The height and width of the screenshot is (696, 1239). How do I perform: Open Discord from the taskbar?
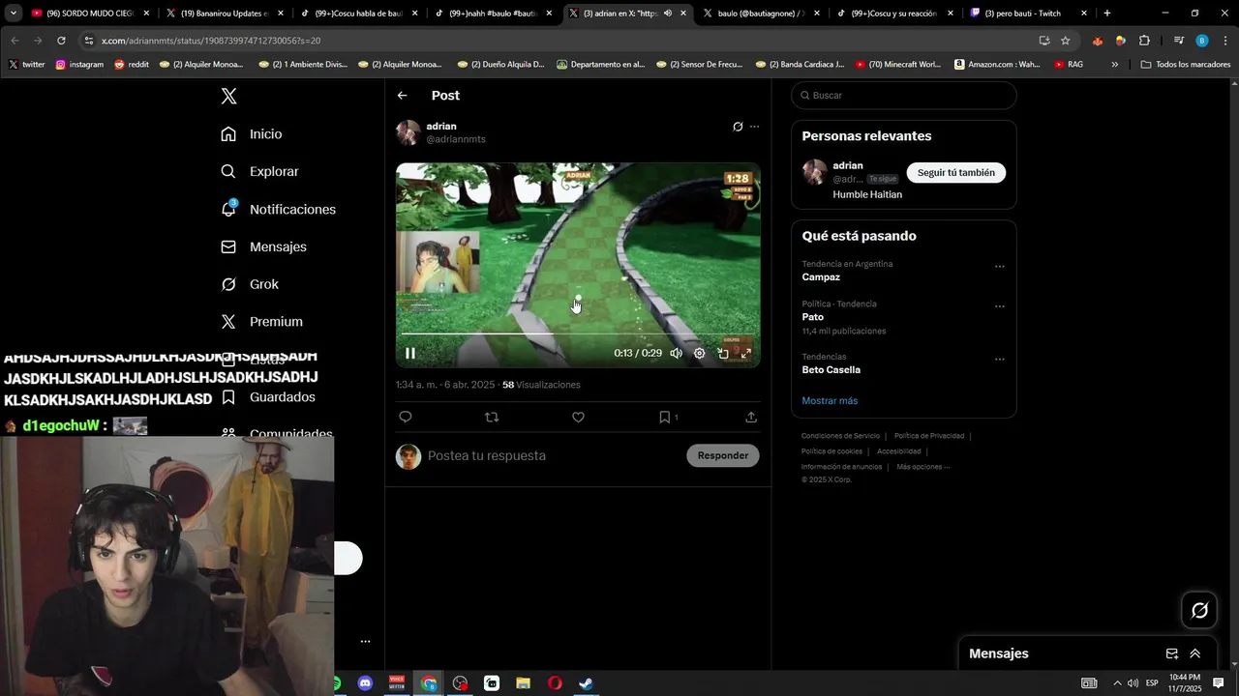click(x=365, y=683)
